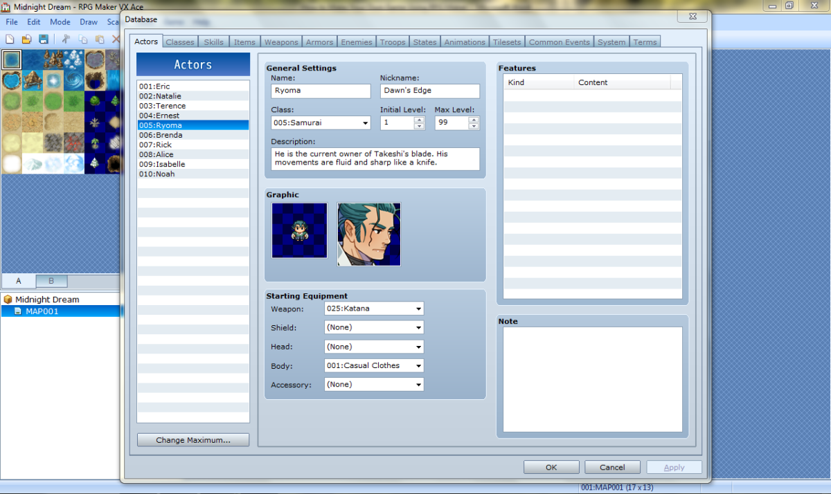Image resolution: width=831 pixels, height=494 pixels.
Task: Click the Cut scissors toolbar icon
Action: [x=67, y=39]
